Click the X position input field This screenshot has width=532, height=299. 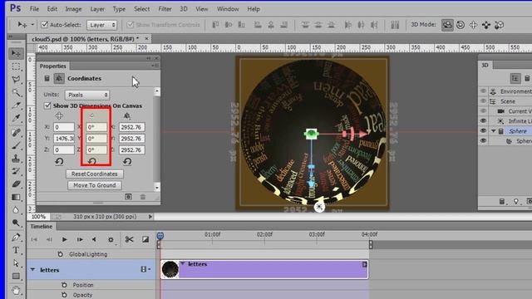tap(64, 127)
